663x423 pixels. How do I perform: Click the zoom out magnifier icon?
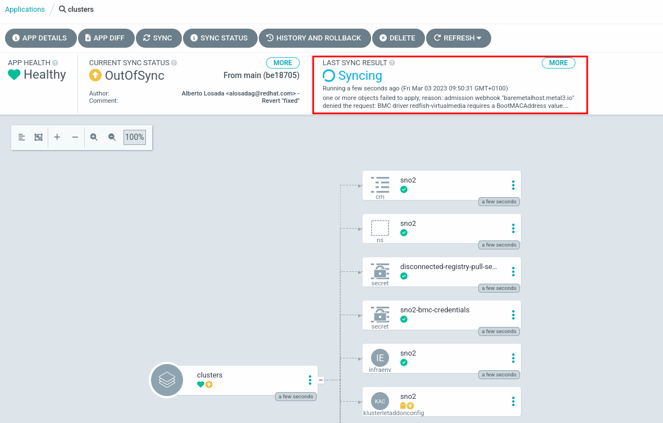click(x=112, y=137)
